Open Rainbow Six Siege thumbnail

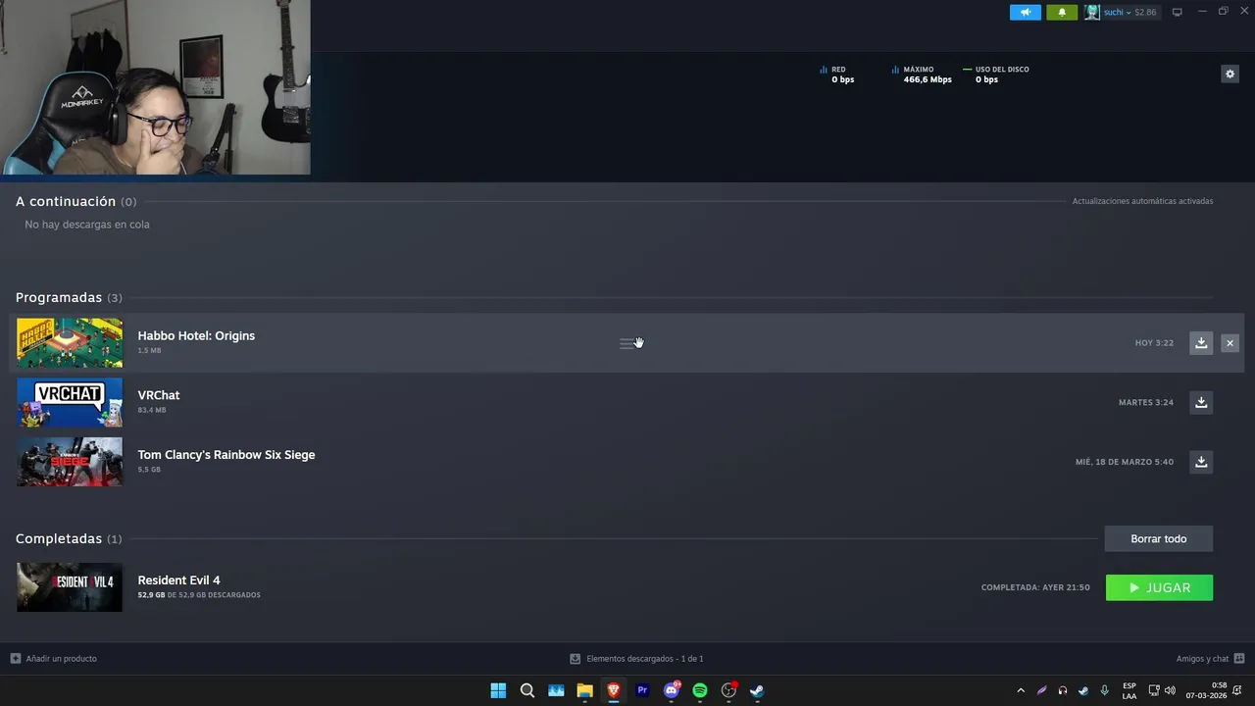point(70,462)
